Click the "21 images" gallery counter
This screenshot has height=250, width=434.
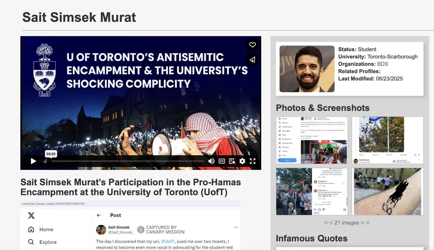pos(347,223)
